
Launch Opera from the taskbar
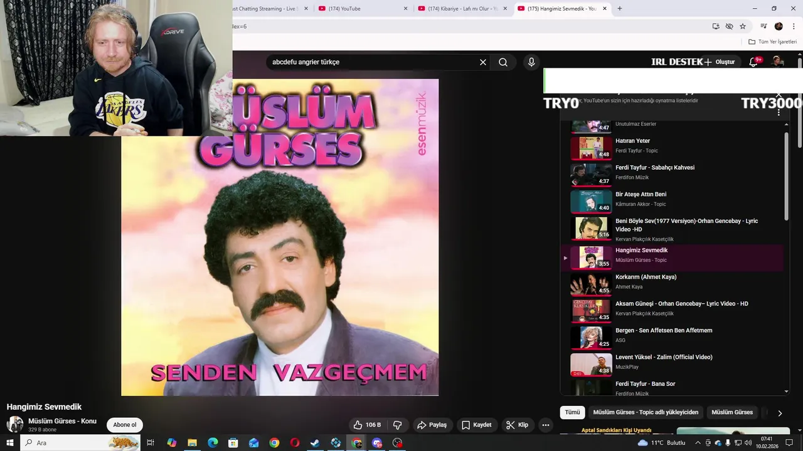295,443
